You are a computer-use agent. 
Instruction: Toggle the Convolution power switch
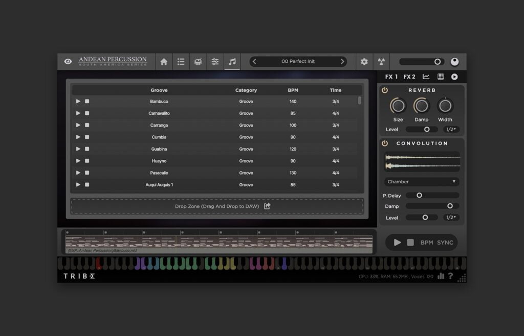pyautogui.click(x=384, y=143)
